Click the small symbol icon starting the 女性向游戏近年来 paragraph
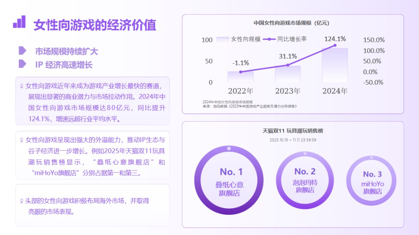Viewport: 419px width, 235px height. (21, 86)
